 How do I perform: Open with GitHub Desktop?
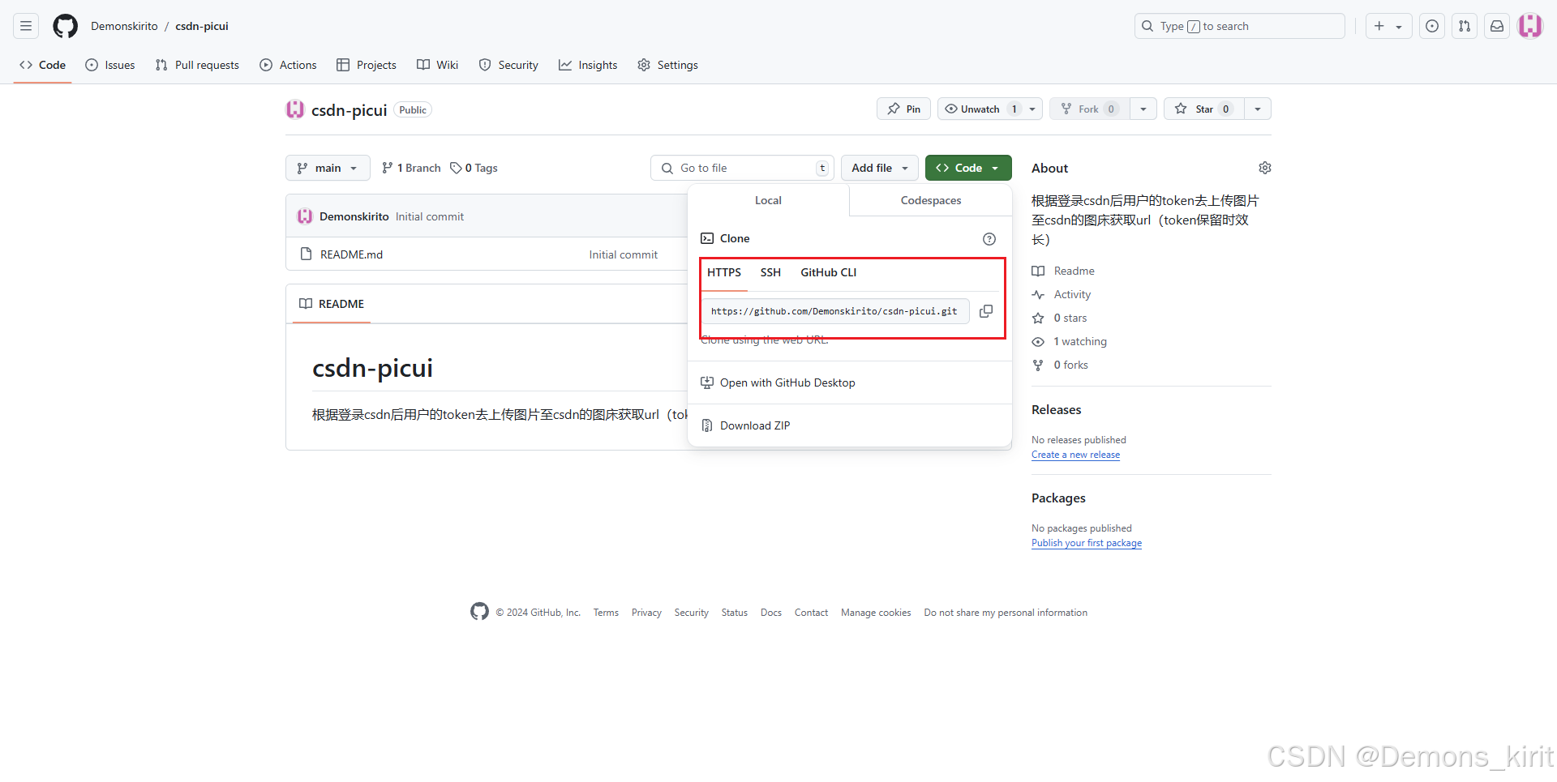[x=778, y=382]
